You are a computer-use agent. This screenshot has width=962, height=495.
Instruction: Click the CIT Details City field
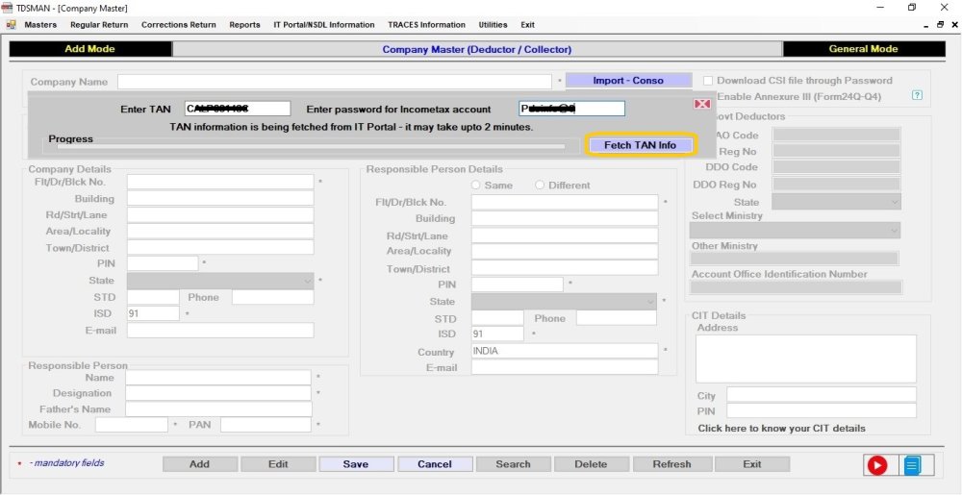(x=822, y=394)
